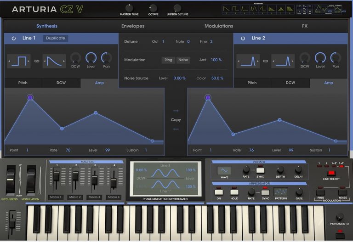Switch Line 1 to the Pitch envelope tab
This screenshot has height=242, width=353.
click(x=23, y=83)
